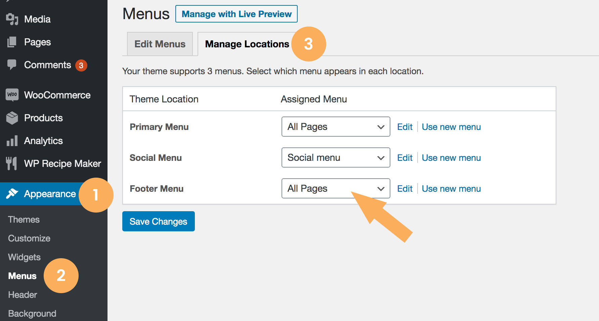Click the WooCommerce icon
Screen dimensions: 599x321
tap(12, 95)
